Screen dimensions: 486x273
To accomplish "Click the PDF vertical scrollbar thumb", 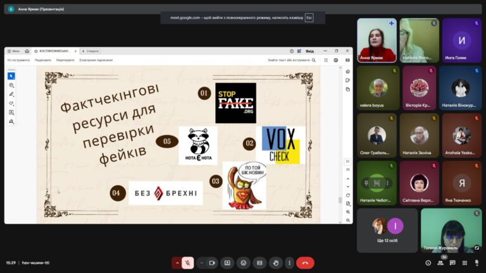I will (340, 200).
